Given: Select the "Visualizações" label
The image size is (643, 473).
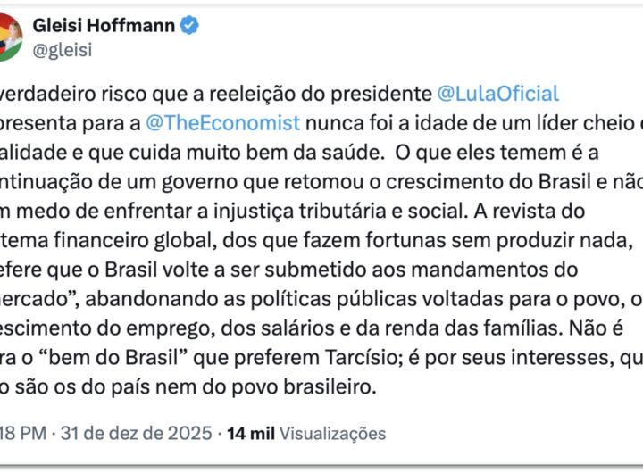Looking at the screenshot, I should coord(333,434).
